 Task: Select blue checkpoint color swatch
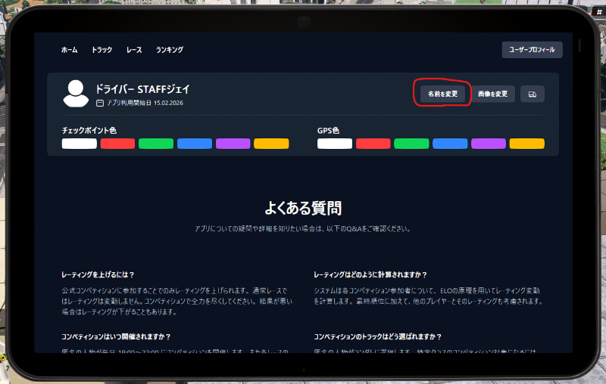(x=195, y=144)
